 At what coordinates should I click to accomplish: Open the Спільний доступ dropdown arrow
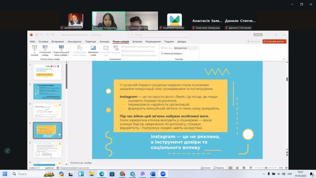coord(285,41)
